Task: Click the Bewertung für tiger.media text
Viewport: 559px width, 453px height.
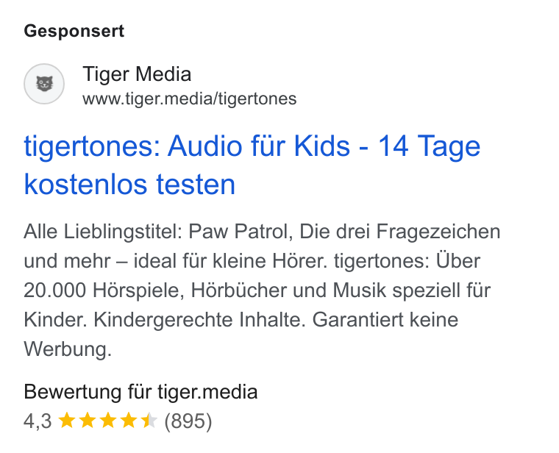Action: click(140, 392)
